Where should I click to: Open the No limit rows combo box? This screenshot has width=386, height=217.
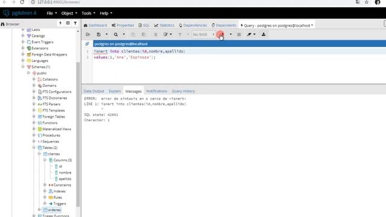tap(203, 34)
